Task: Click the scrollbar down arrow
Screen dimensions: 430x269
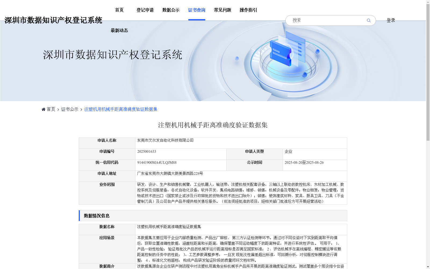Action: click(x=428, y=267)
